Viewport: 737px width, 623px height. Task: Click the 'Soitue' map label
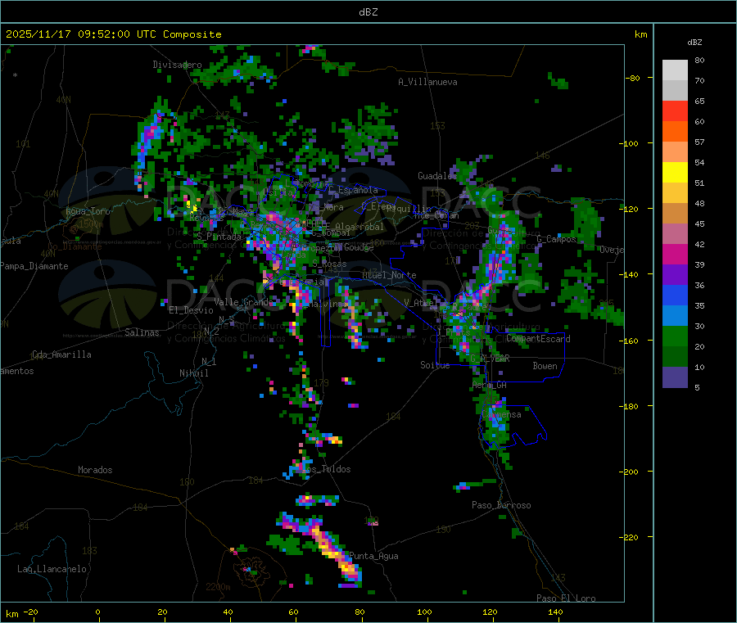(x=435, y=365)
